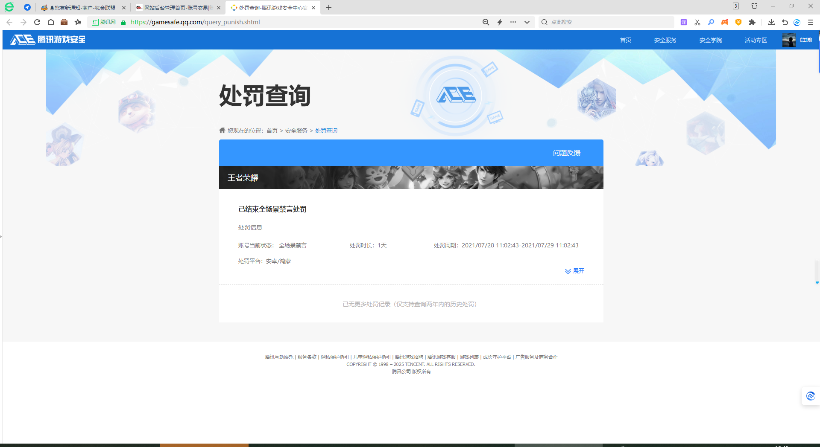Open the 安全学院 nav menu item
The image size is (820, 447).
pyautogui.click(x=711, y=40)
